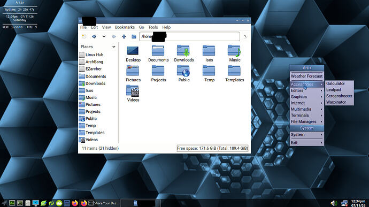Go to parent folder with up arrow icon
This screenshot has height=207, width=369.
coord(124,36)
